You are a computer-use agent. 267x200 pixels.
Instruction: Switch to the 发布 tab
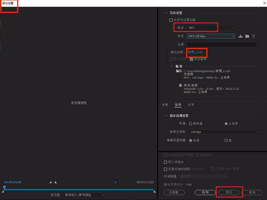(x=191, y=105)
